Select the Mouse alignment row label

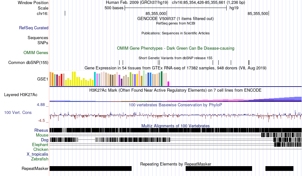coord(42,135)
